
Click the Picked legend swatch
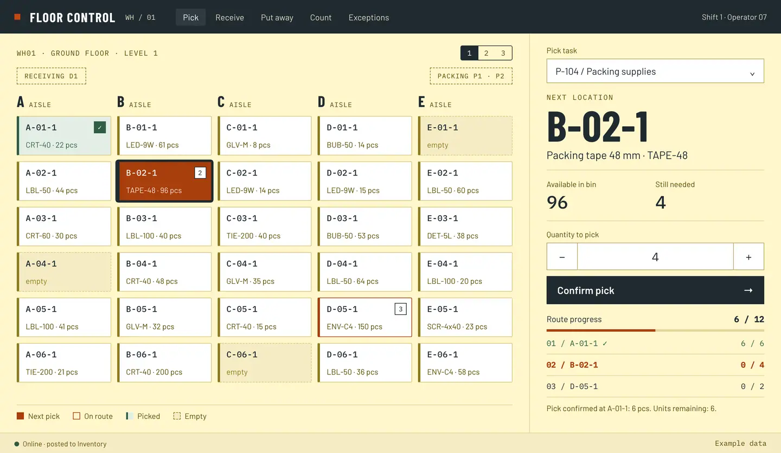click(x=130, y=416)
